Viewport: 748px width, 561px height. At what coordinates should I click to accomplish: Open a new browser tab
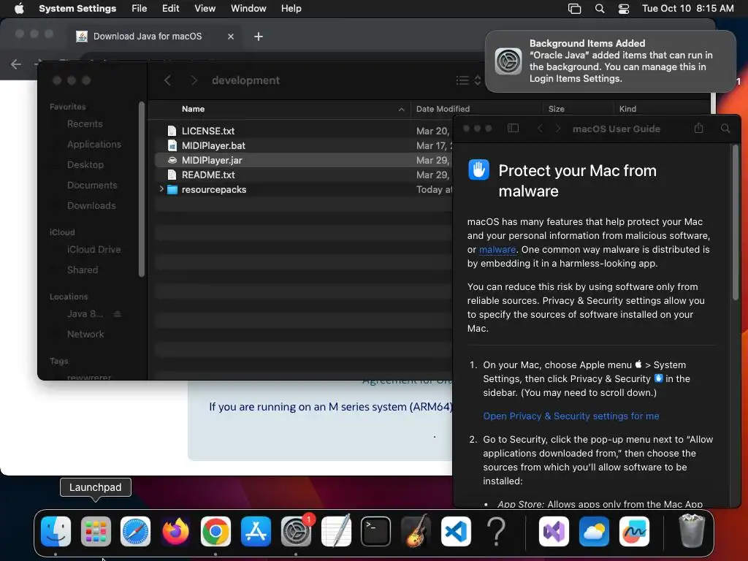pyautogui.click(x=259, y=37)
